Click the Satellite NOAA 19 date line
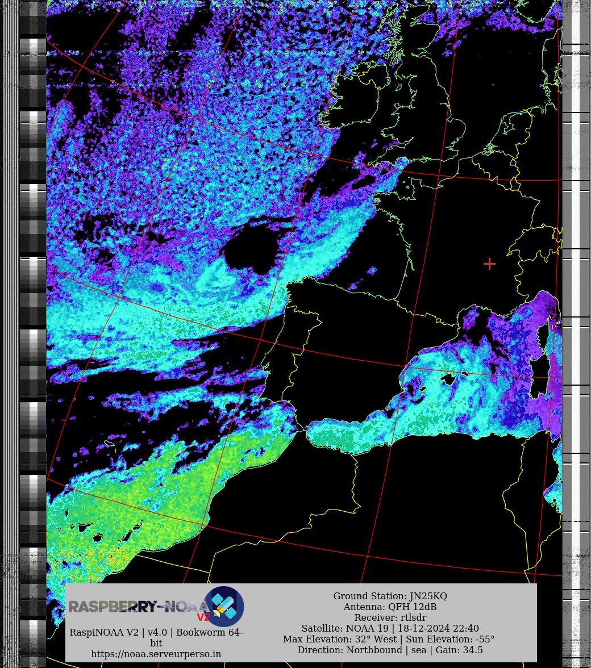The width and height of the screenshot is (591, 668). (x=390, y=628)
